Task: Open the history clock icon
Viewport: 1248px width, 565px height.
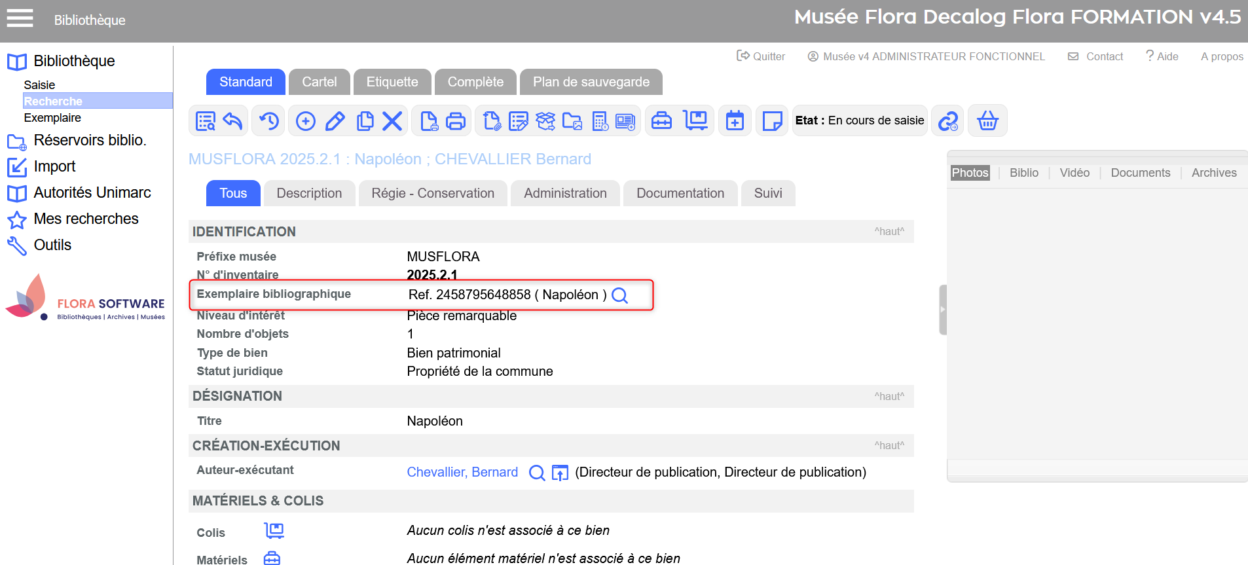Action: 269,121
